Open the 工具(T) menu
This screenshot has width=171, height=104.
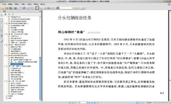click(23, 4)
